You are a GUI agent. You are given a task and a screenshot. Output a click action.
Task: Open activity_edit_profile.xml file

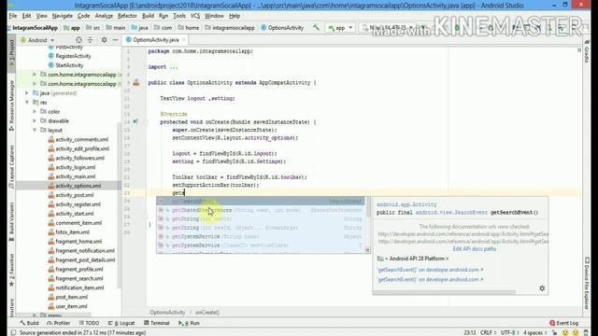pos(82,148)
